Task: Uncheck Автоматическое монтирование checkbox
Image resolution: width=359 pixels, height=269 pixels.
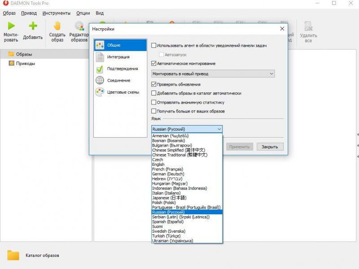Action: 153,63
